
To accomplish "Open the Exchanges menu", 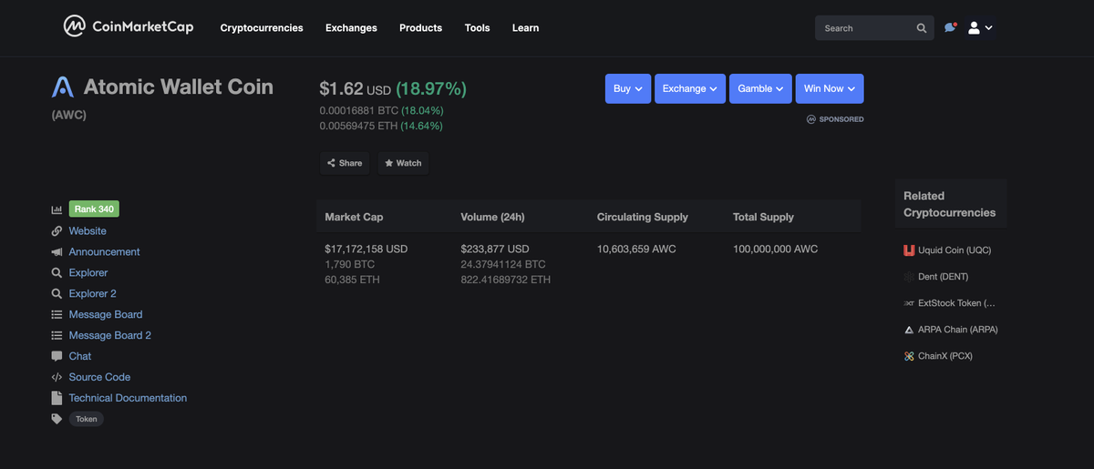I will click(x=351, y=28).
